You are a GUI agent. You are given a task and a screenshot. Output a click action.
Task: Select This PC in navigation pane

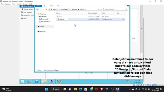tap(43, 27)
